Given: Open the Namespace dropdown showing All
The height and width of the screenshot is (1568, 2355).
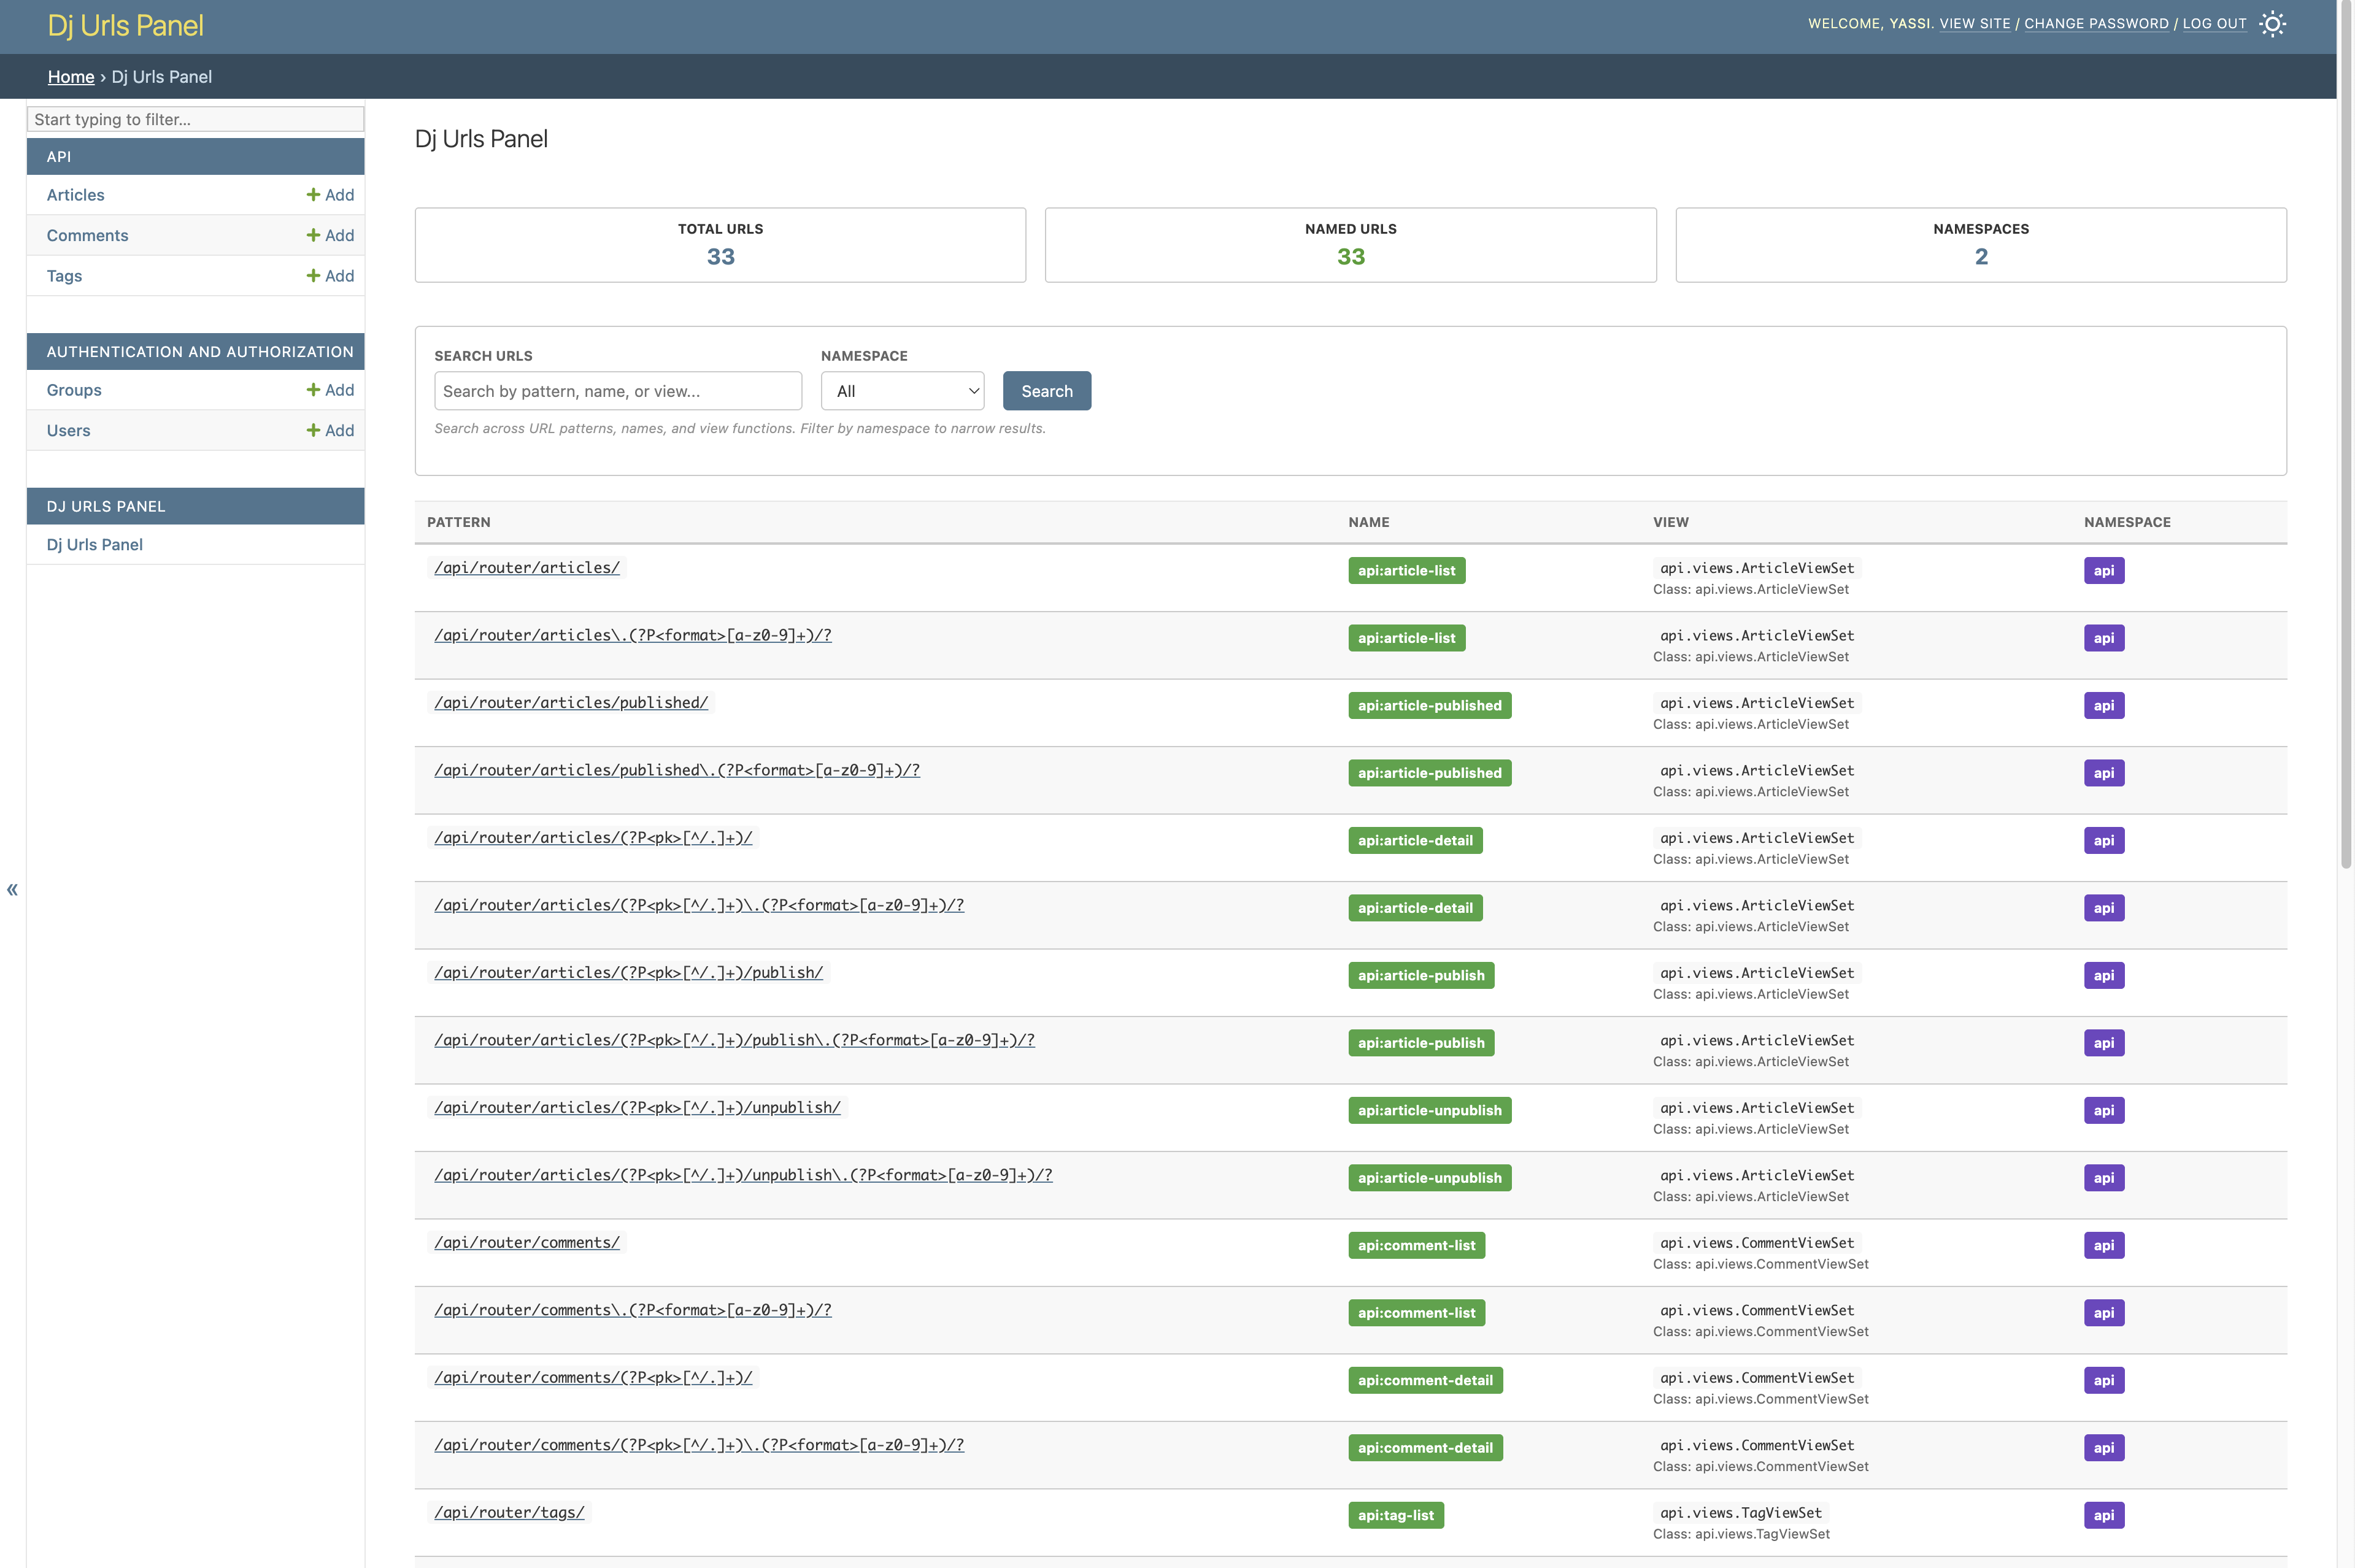Looking at the screenshot, I should click(901, 390).
